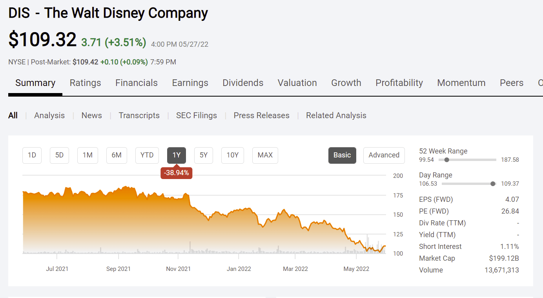Click the DIS - The Walt Disney Company title
The width and height of the screenshot is (543, 298).
pyautogui.click(x=108, y=13)
